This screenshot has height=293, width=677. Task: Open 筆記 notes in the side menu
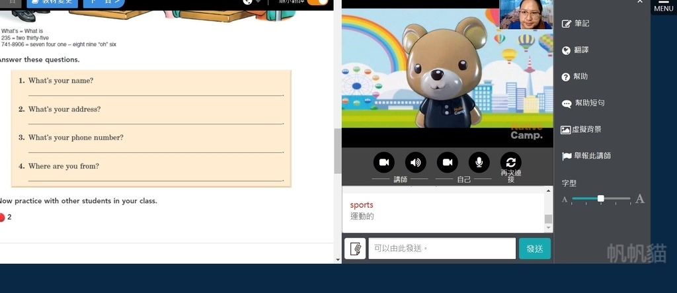[575, 23]
